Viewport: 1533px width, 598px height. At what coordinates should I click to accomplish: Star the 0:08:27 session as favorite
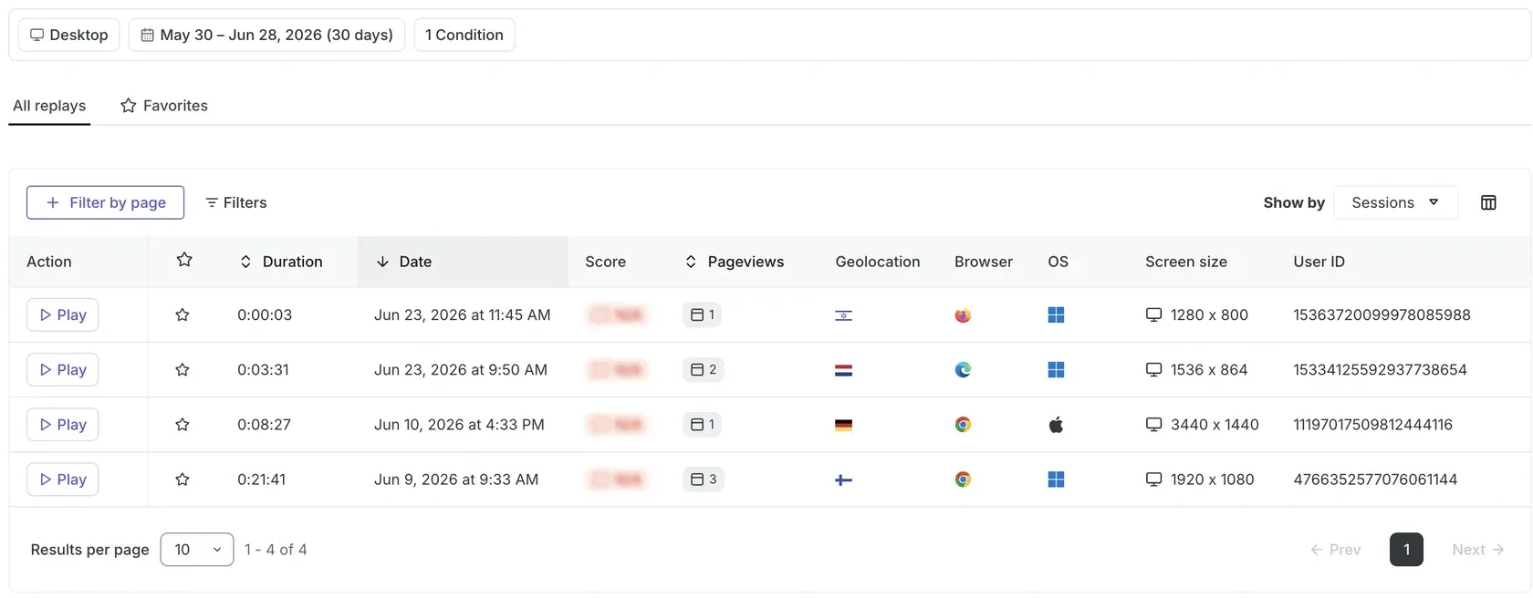tap(182, 425)
